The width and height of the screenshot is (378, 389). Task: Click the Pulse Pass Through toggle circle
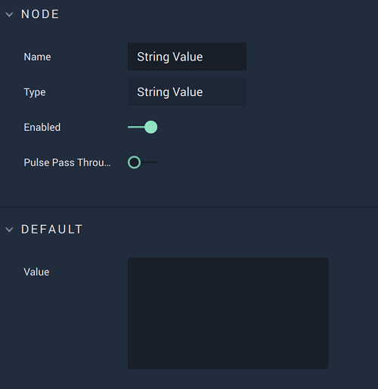tap(134, 162)
